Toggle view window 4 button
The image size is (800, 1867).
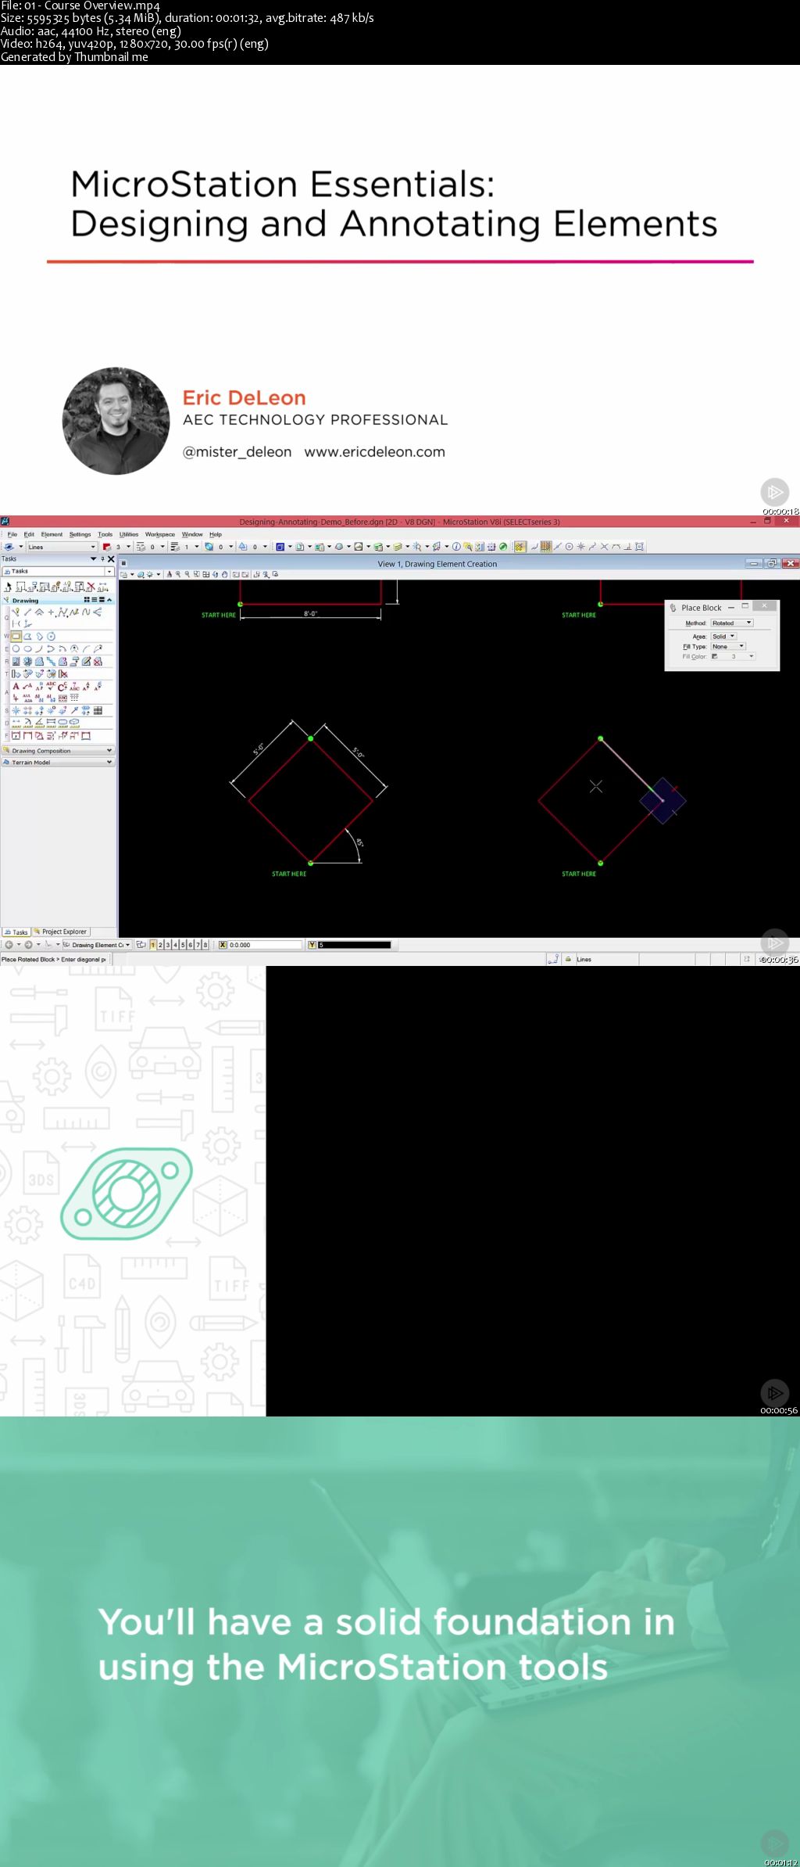coord(175,945)
